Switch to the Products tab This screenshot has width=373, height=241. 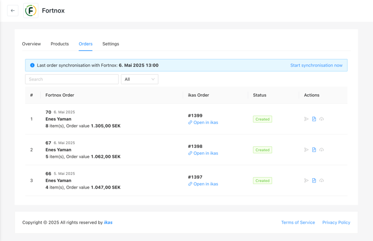(x=60, y=44)
